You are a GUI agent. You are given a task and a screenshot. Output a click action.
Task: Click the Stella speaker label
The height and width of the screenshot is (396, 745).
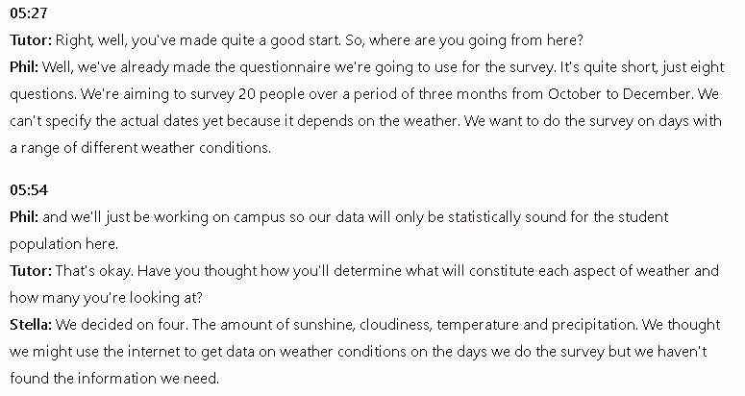click(30, 325)
